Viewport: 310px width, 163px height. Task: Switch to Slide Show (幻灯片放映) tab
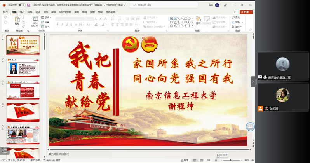[64, 12]
